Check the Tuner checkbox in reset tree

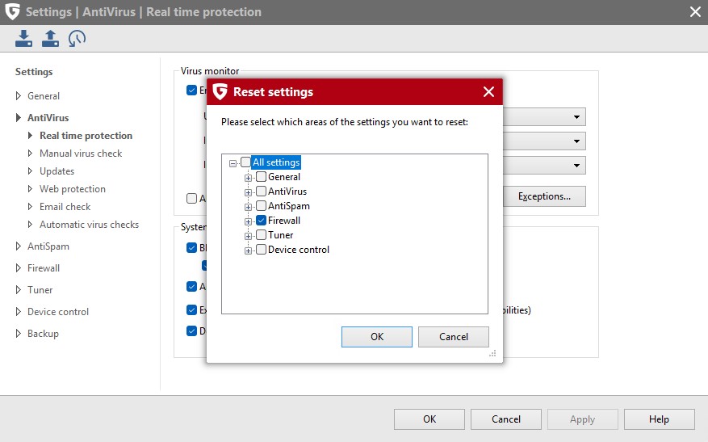point(261,234)
